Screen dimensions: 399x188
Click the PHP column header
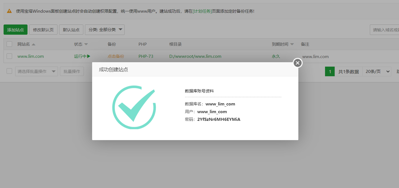tap(142, 44)
